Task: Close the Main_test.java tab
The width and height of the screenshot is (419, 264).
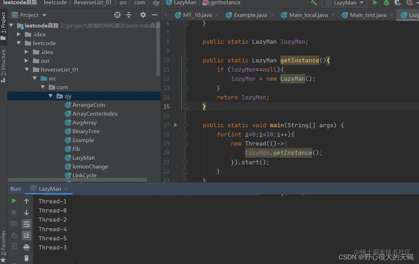Action: point(391,15)
